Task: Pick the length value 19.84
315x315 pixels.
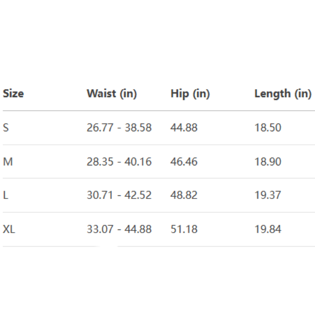Action: 268,229
